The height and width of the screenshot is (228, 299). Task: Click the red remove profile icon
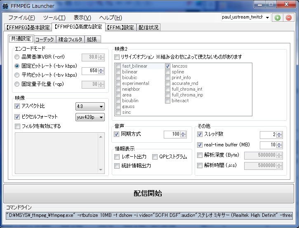[x=289, y=18]
